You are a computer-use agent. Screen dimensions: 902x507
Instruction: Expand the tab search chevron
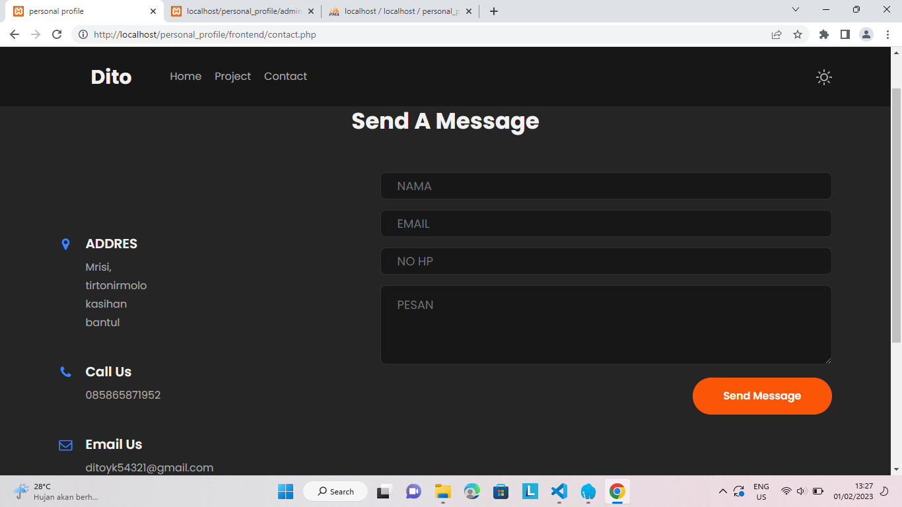[795, 10]
